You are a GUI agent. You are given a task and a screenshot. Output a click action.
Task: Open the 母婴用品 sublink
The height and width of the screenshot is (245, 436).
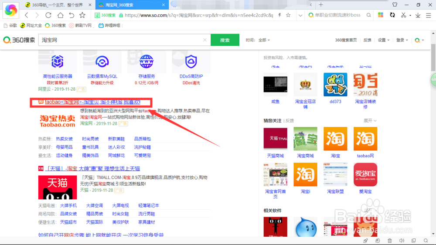point(64,147)
